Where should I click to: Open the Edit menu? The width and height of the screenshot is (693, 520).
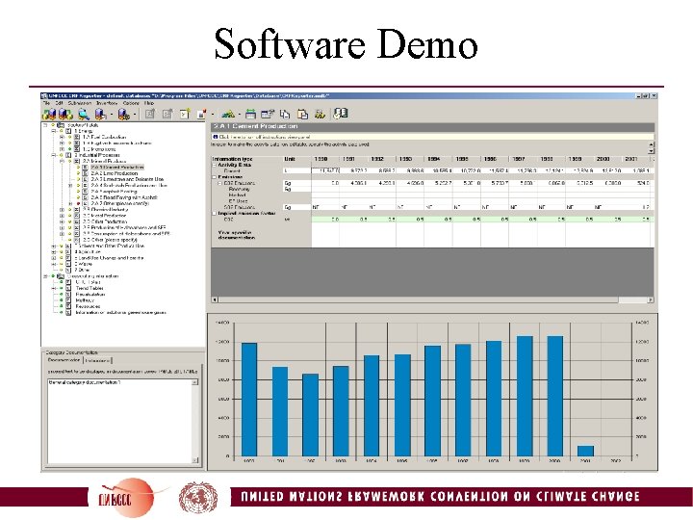click(x=60, y=103)
